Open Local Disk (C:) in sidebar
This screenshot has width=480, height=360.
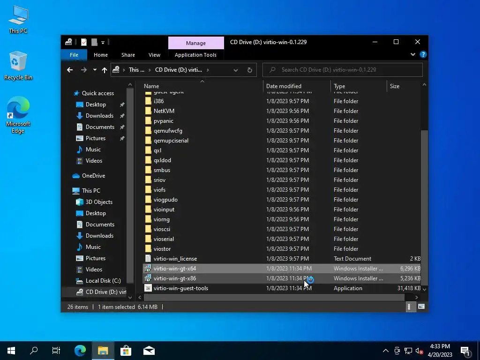coord(103,281)
